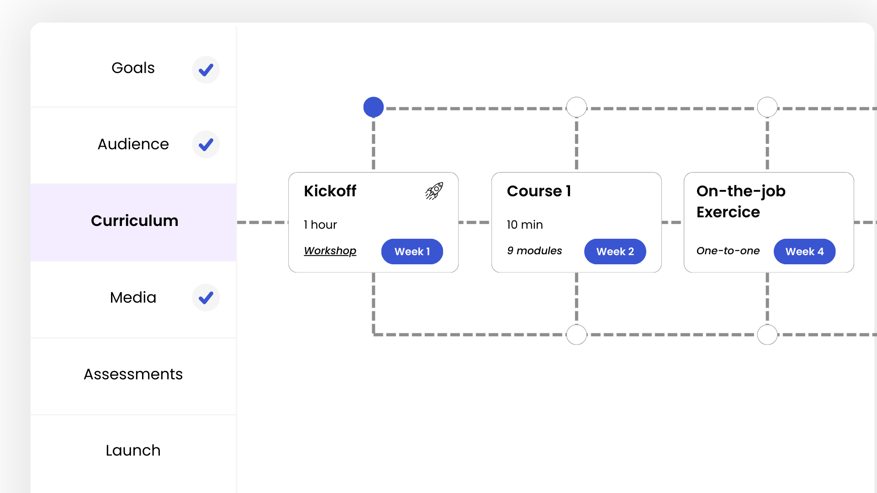Click the Week 4 pill button
Viewport: 877px width, 493px height.
pos(804,252)
